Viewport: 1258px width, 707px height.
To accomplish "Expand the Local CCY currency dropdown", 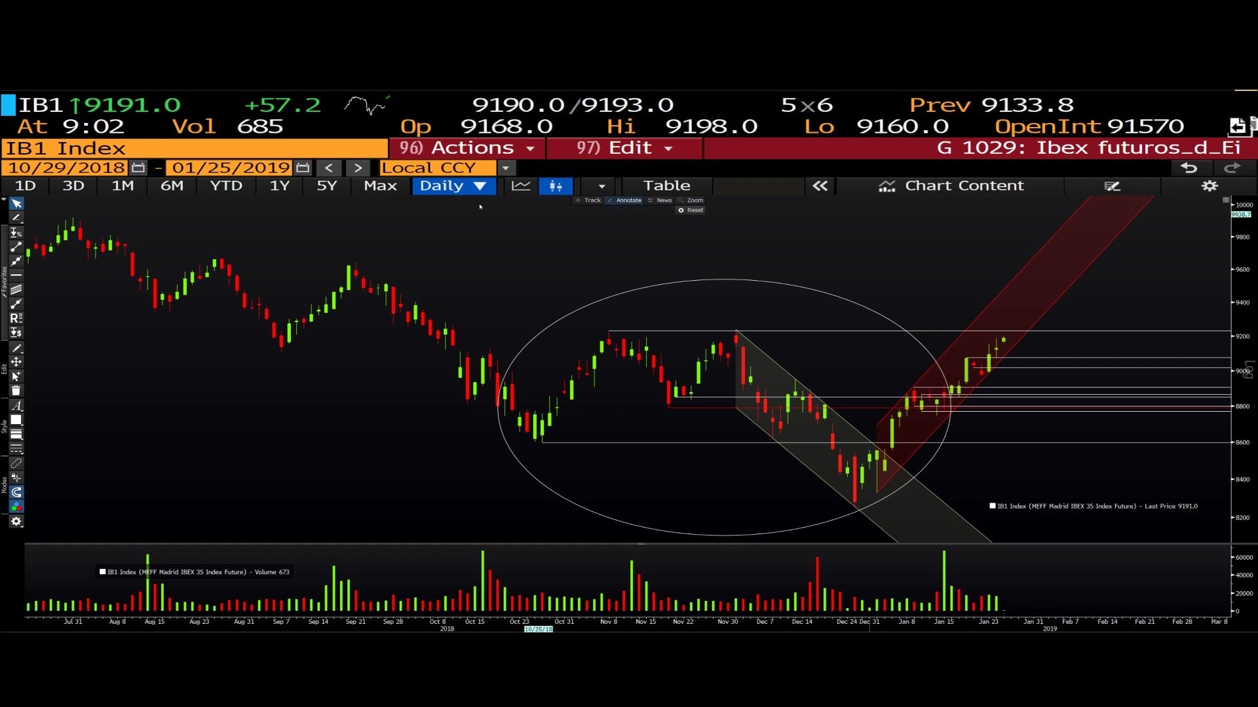I will (505, 168).
